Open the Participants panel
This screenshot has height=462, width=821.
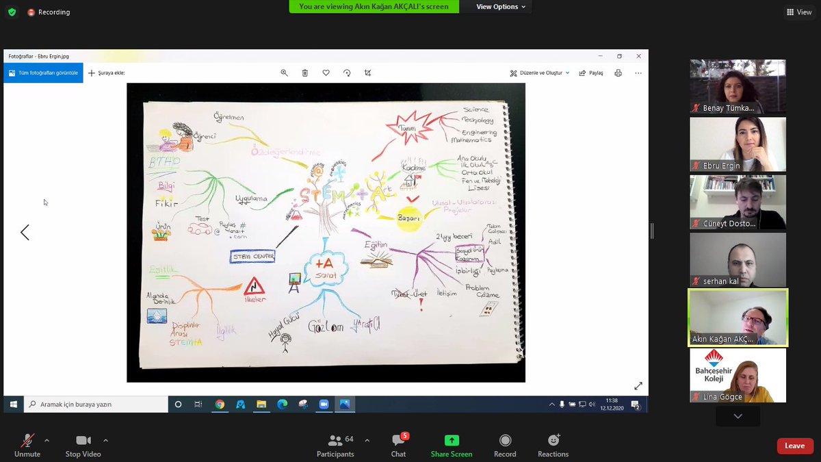[335, 446]
